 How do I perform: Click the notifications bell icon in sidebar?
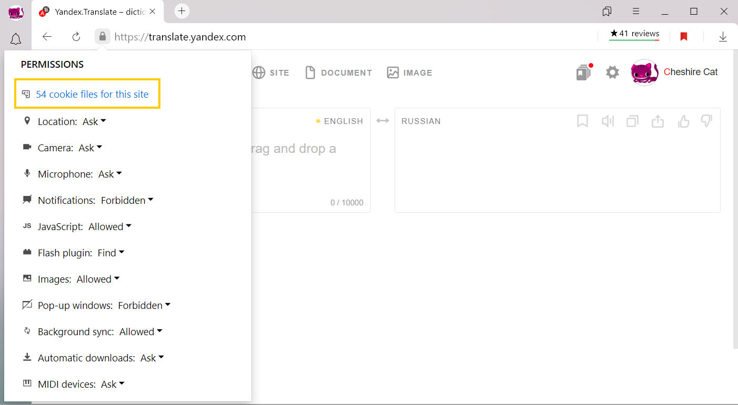tap(16, 39)
